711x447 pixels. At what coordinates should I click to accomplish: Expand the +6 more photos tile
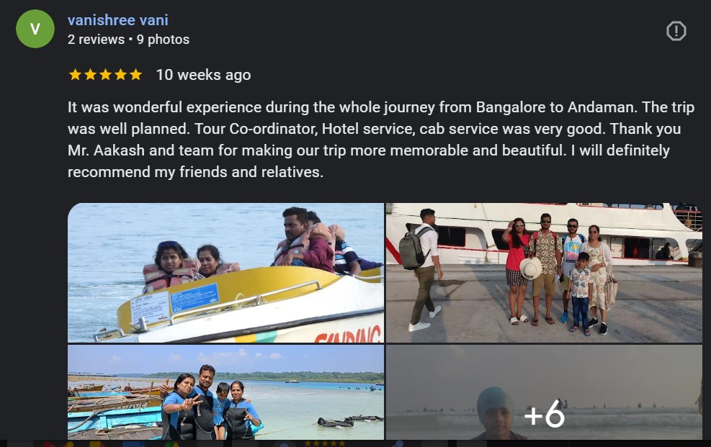tap(544, 392)
